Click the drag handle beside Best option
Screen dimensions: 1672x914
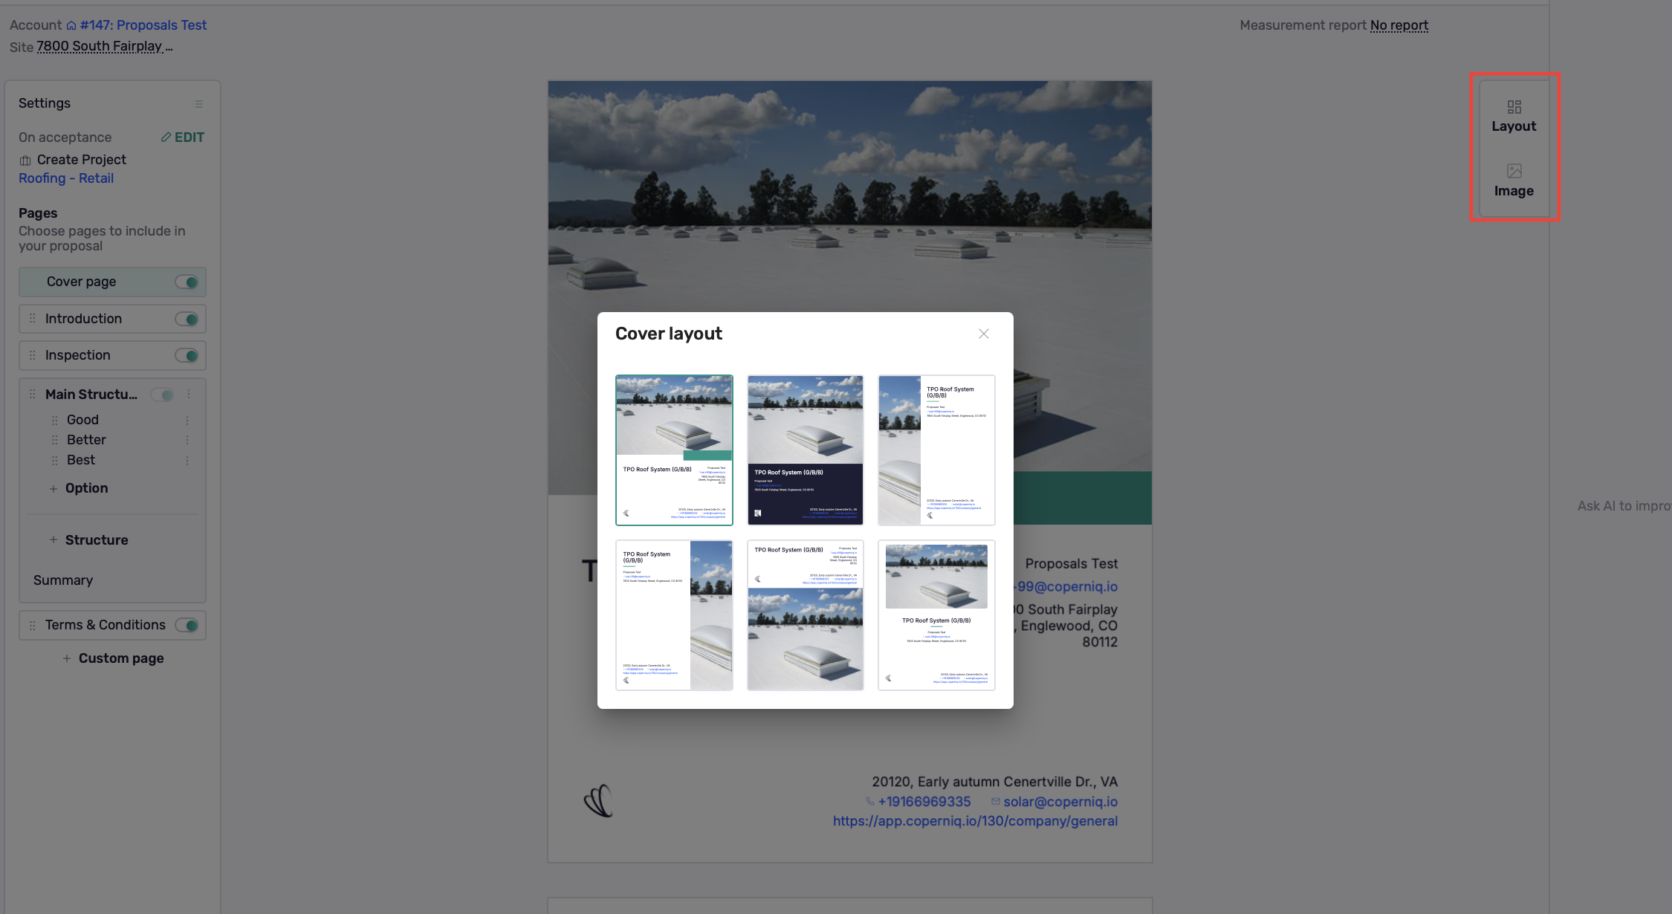pyautogui.click(x=54, y=461)
